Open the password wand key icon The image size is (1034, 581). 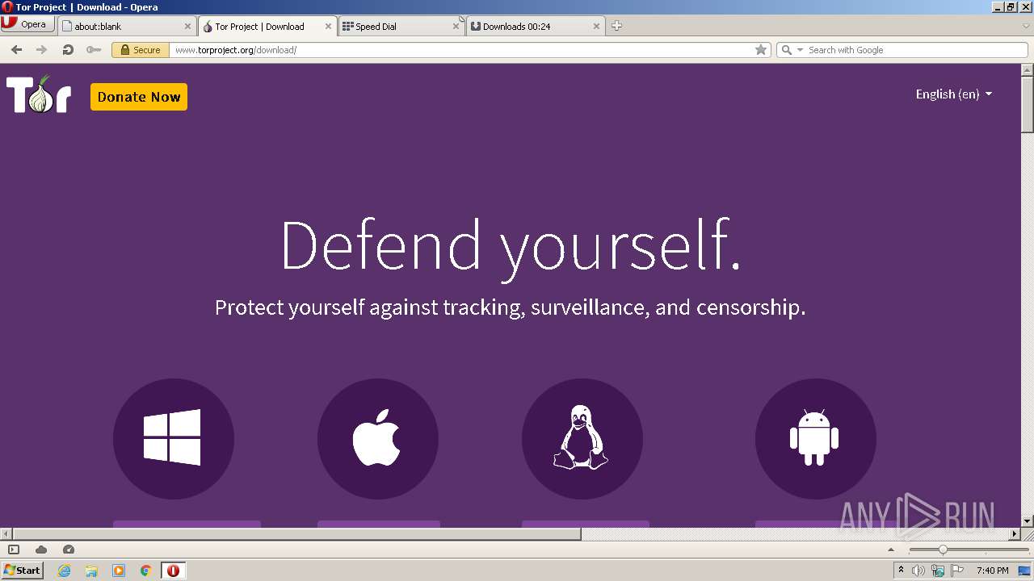point(94,50)
